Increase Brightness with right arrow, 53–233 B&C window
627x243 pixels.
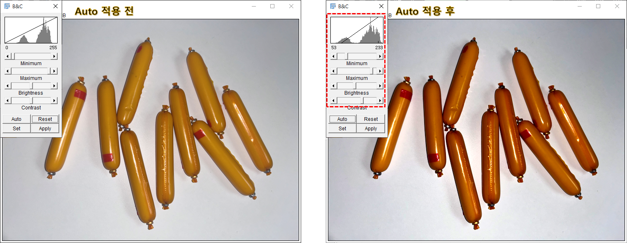coord(380,86)
